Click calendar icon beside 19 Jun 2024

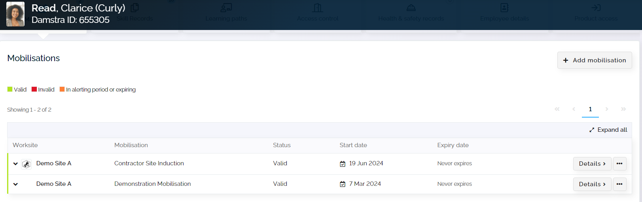343,164
